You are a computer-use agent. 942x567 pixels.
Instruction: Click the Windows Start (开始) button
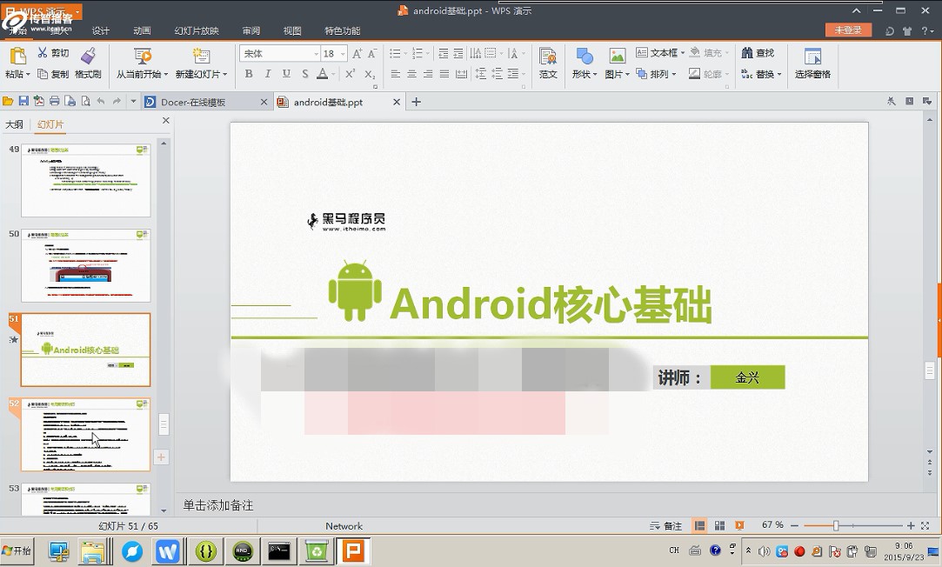tap(17, 550)
